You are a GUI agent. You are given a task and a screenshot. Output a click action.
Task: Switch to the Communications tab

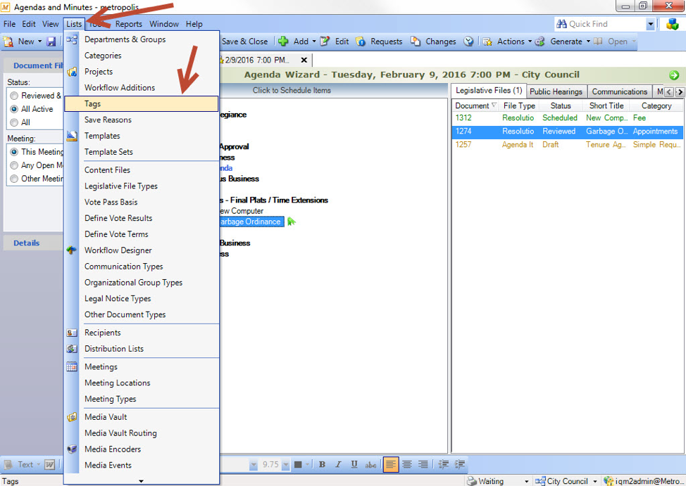pyautogui.click(x=619, y=91)
